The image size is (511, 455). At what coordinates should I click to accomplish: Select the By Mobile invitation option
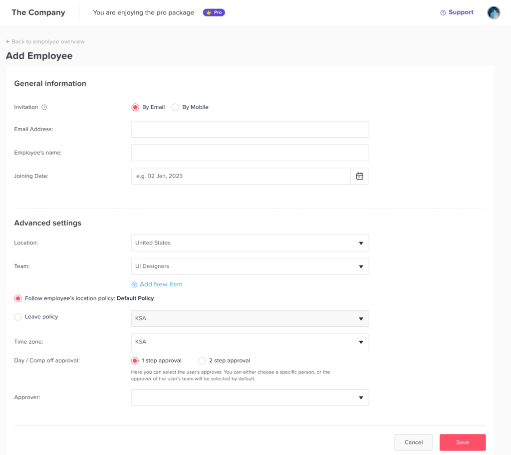(175, 107)
